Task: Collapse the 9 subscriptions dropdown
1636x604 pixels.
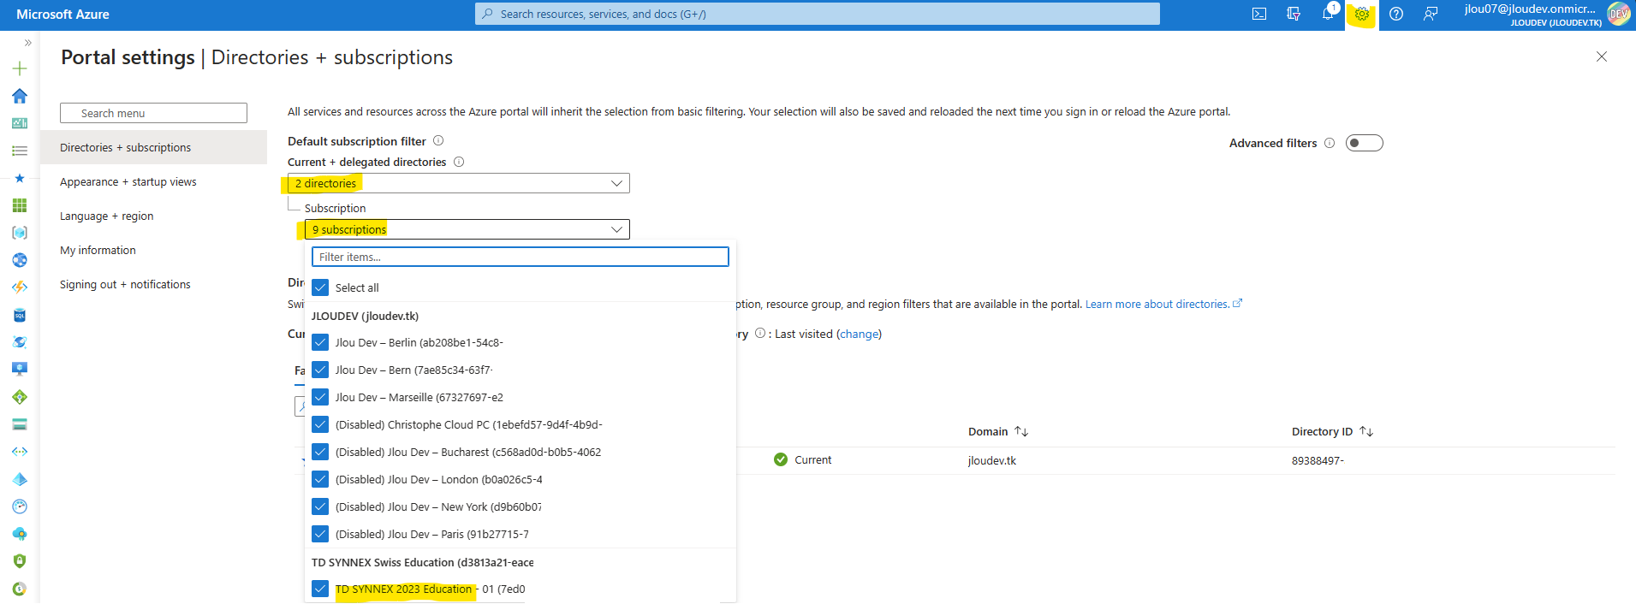Action: 467,229
